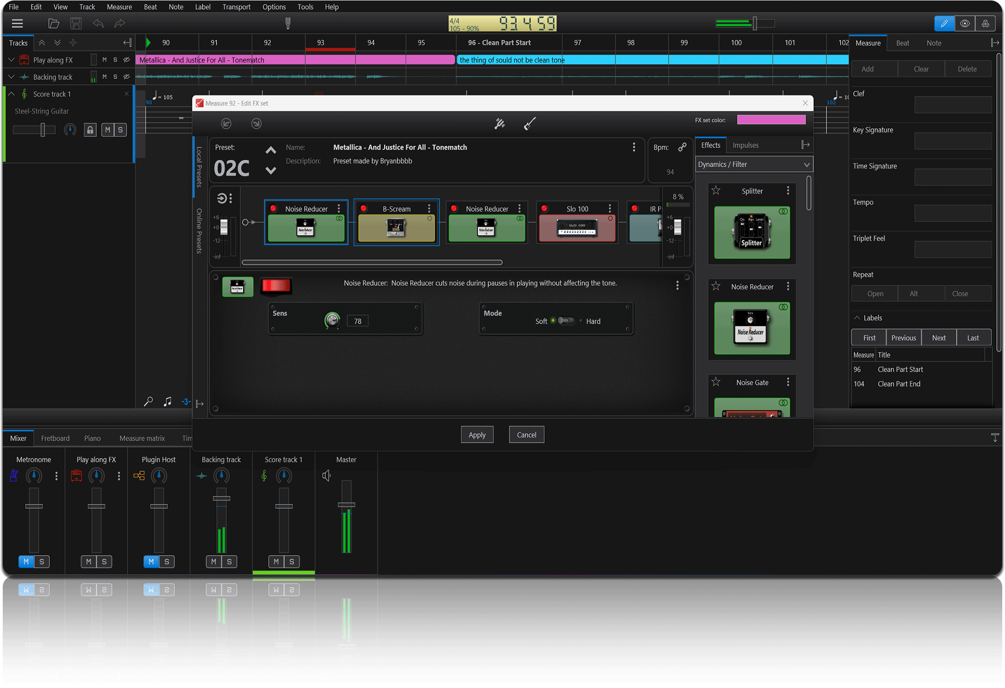Expand the FX set color preset picker
The image size is (1005, 688).
(771, 119)
